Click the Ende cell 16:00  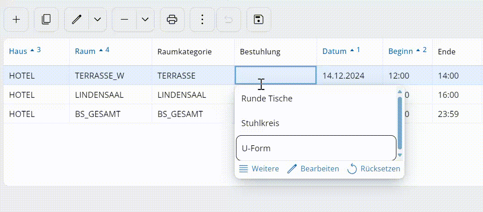coord(457,95)
